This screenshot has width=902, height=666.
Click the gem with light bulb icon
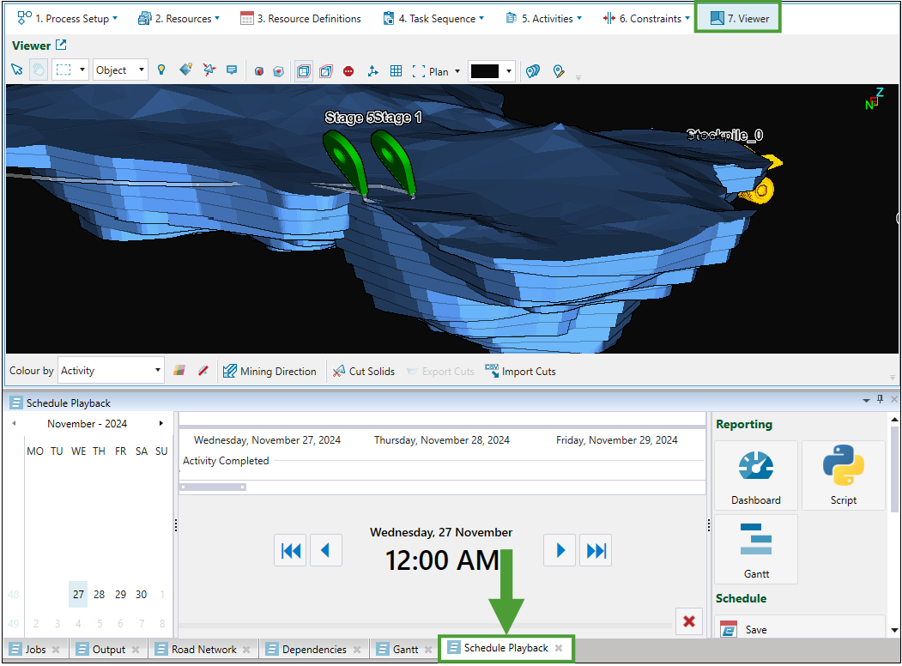(185, 70)
